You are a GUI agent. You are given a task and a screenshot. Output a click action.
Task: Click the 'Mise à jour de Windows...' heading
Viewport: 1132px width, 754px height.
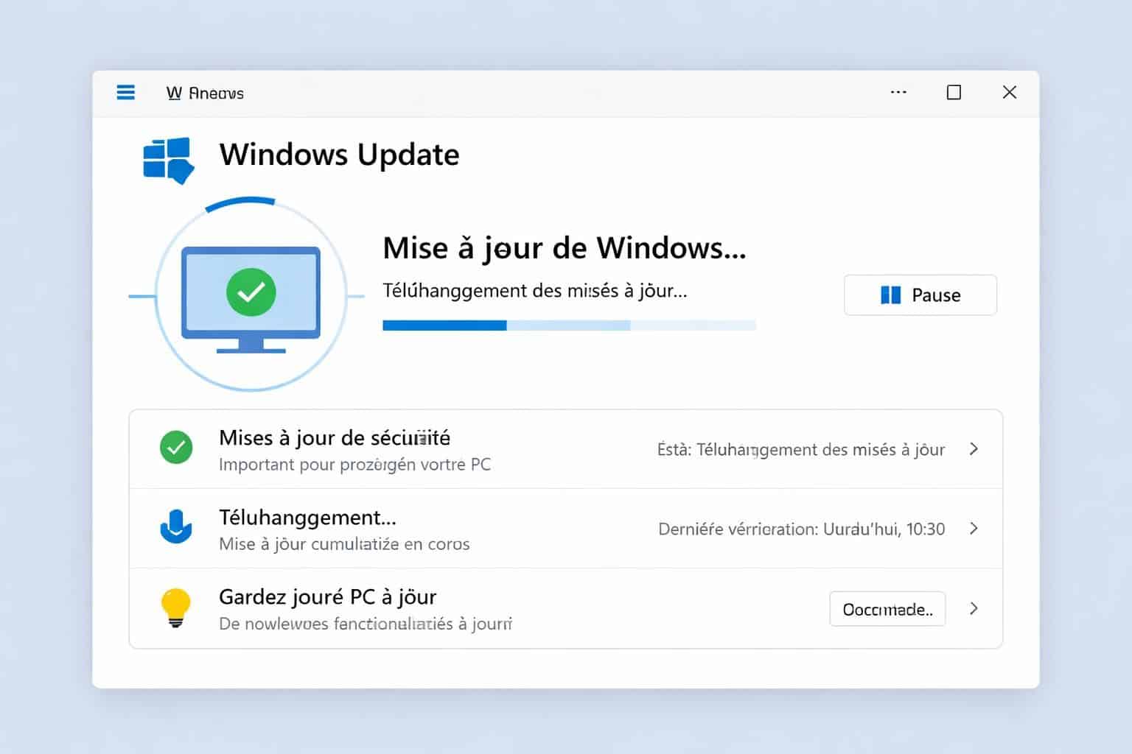[x=565, y=248]
